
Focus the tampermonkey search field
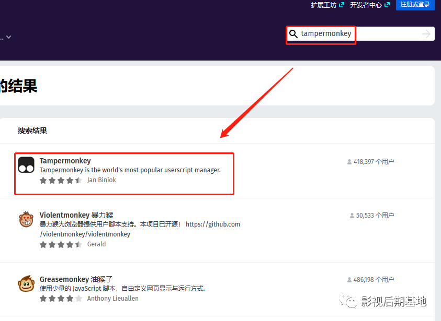(x=361, y=34)
